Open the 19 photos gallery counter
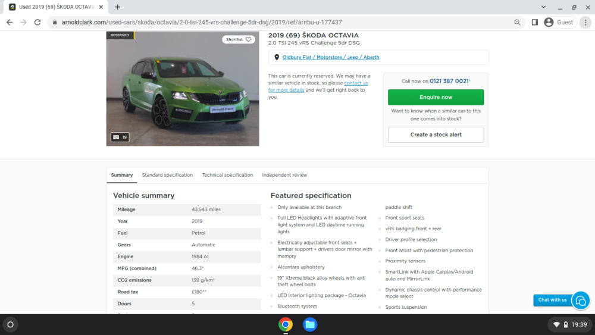Image resolution: width=595 pixels, height=335 pixels. [x=120, y=137]
